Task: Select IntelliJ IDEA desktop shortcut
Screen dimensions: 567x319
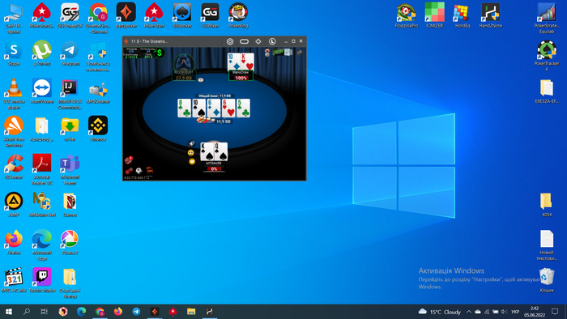Action: (x=70, y=94)
